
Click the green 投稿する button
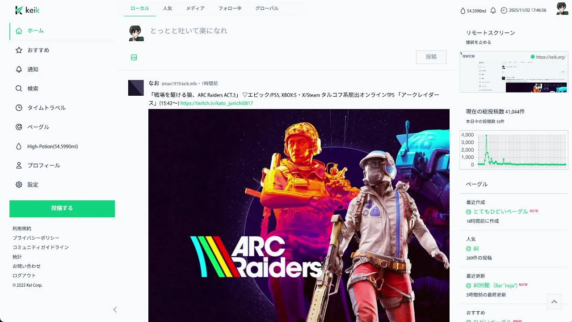[62, 208]
